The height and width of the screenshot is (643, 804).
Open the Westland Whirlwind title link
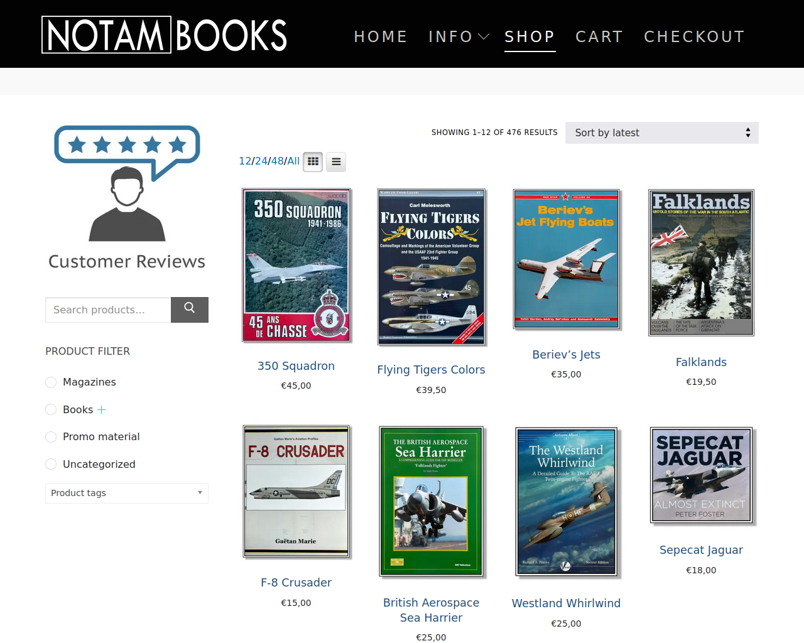pyautogui.click(x=567, y=603)
